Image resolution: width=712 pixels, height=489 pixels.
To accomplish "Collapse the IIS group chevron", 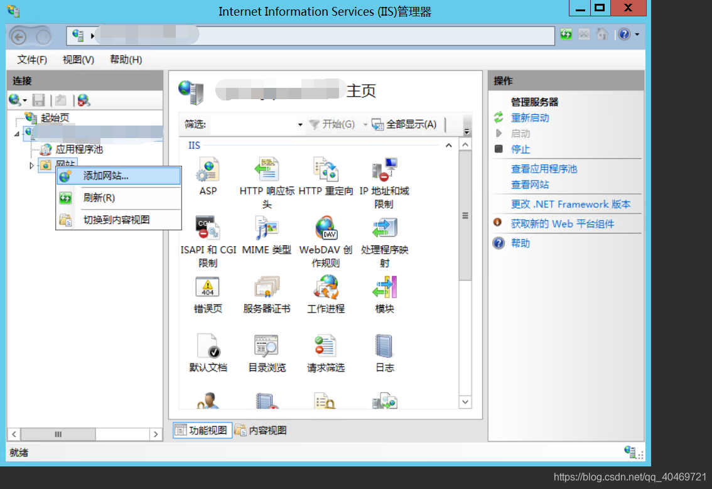I will tap(449, 146).
